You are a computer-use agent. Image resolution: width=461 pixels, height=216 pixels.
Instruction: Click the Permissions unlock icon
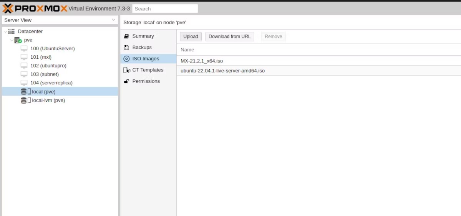(x=126, y=81)
